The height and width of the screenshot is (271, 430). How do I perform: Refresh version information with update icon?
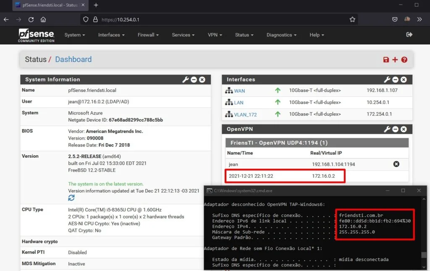[x=71, y=198]
